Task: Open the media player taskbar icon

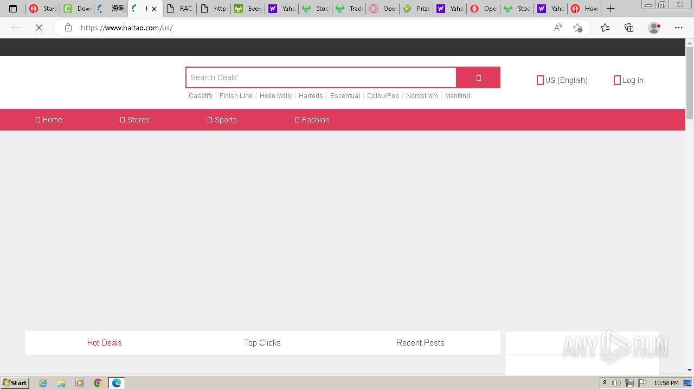Action: tap(80, 383)
